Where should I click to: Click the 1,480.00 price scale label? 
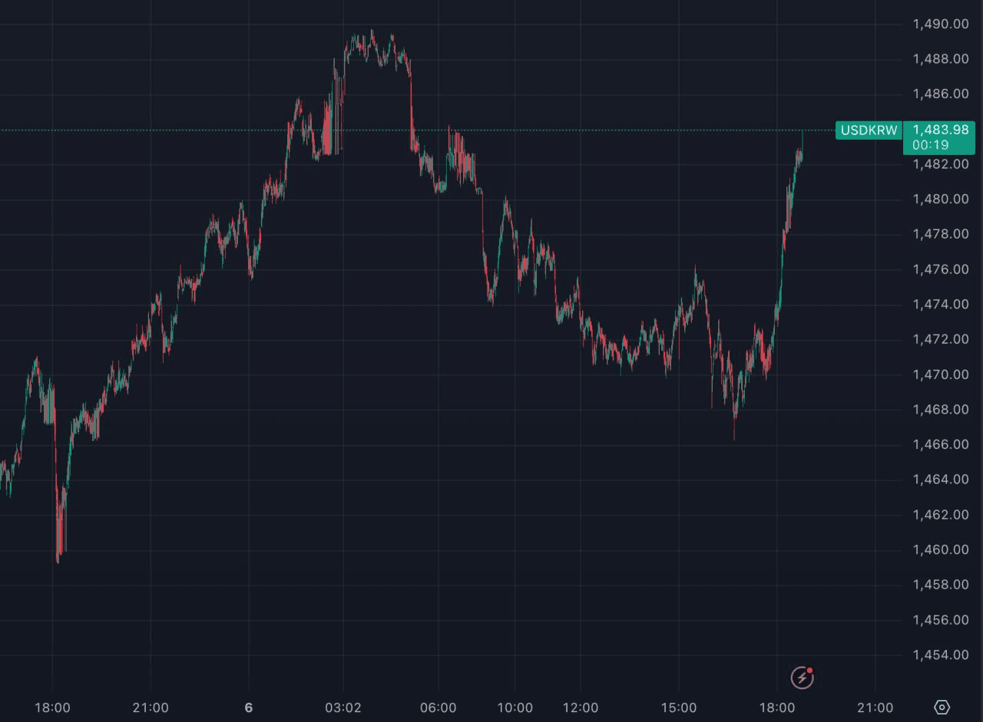click(x=940, y=199)
